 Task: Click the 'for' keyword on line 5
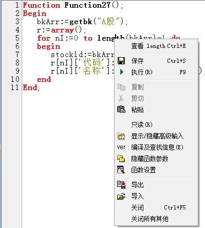44,38
